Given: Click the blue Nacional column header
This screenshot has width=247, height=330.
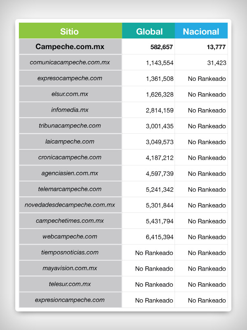Looking at the screenshot, I should (201, 31).
